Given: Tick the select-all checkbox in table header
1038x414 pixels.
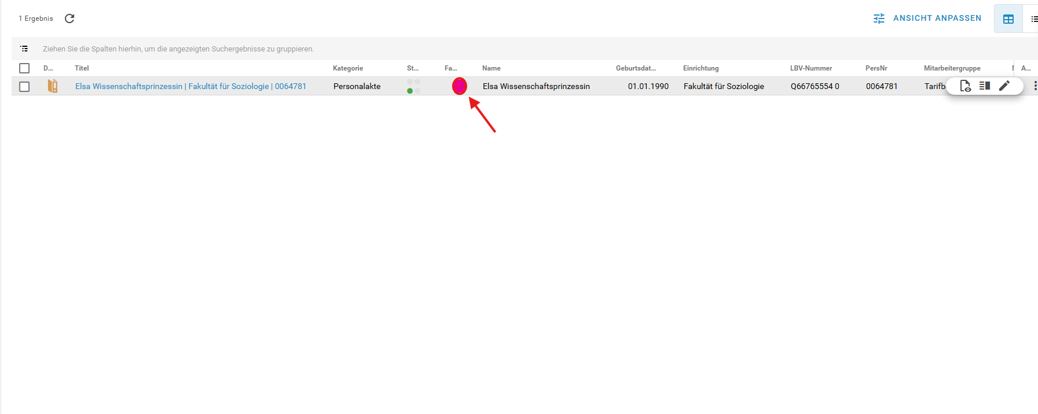Looking at the screenshot, I should tap(24, 68).
